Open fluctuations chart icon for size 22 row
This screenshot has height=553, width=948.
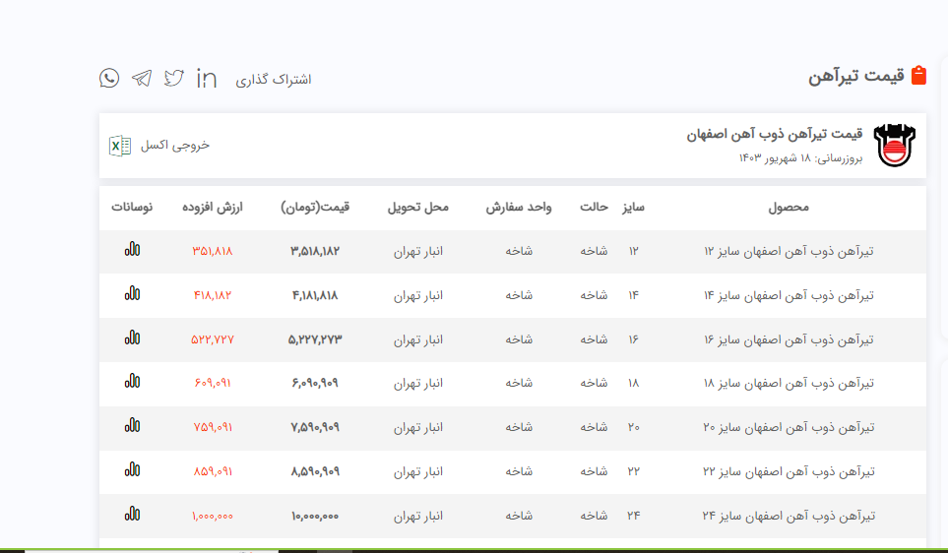pos(132,470)
